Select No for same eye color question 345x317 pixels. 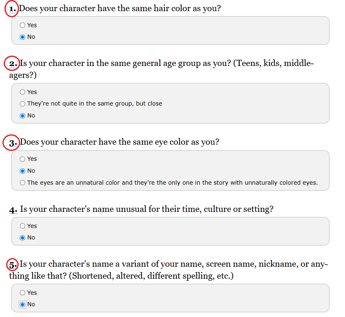point(22,171)
